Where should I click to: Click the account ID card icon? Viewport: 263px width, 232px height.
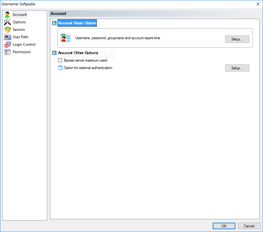[x=66, y=38]
